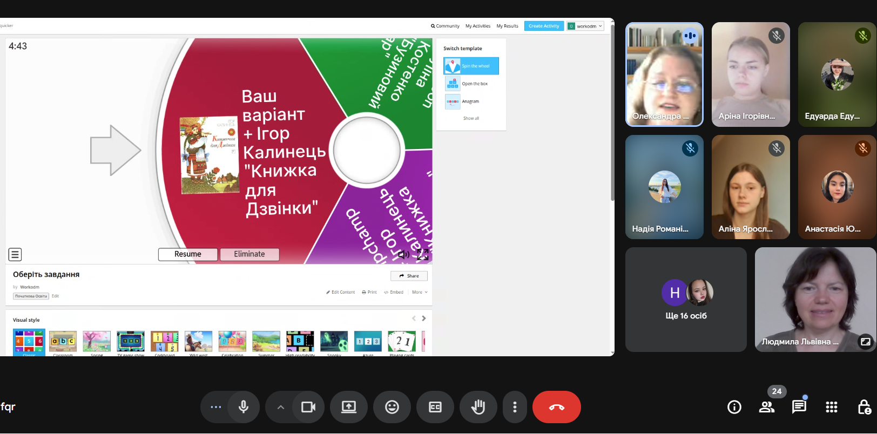Open the in-call chat messages
This screenshot has height=434, width=877.
coord(799,407)
